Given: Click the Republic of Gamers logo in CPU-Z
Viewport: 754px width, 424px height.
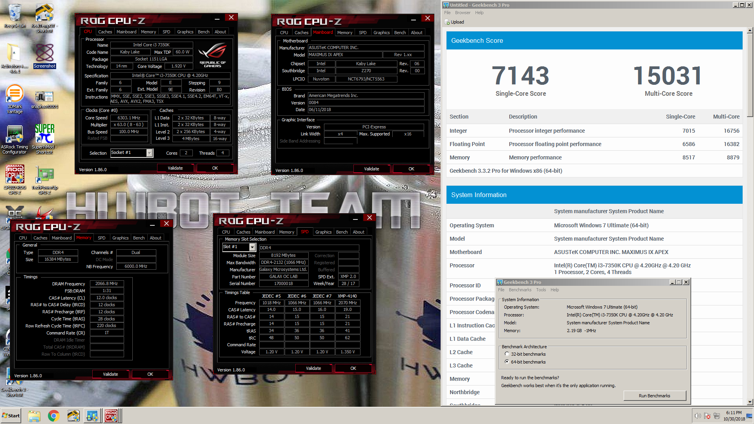Looking at the screenshot, I should [212, 55].
